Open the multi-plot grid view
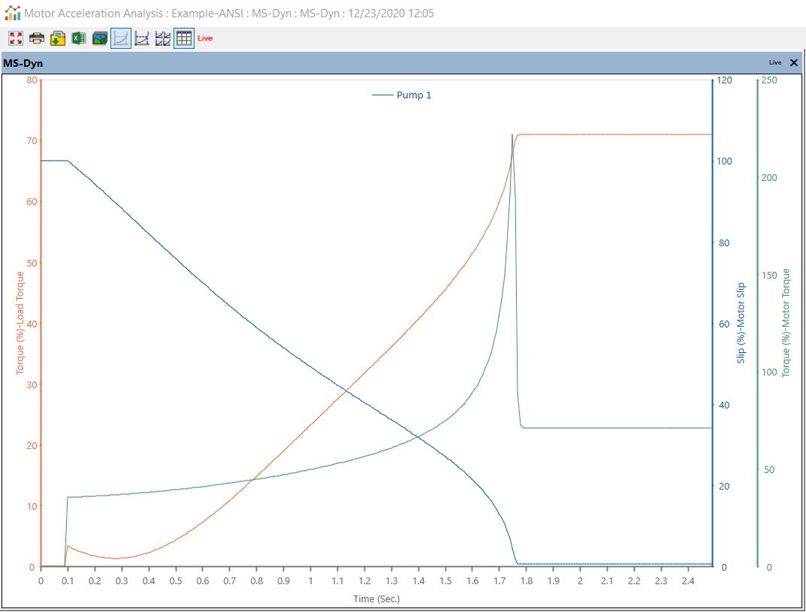This screenshot has height=612, width=806. (x=162, y=38)
